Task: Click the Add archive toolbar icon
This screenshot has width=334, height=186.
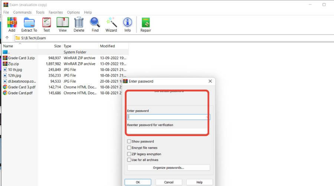Action: (12, 25)
